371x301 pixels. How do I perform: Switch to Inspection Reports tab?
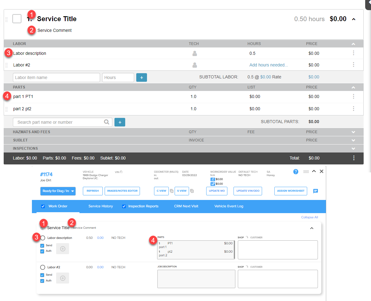coord(143,206)
